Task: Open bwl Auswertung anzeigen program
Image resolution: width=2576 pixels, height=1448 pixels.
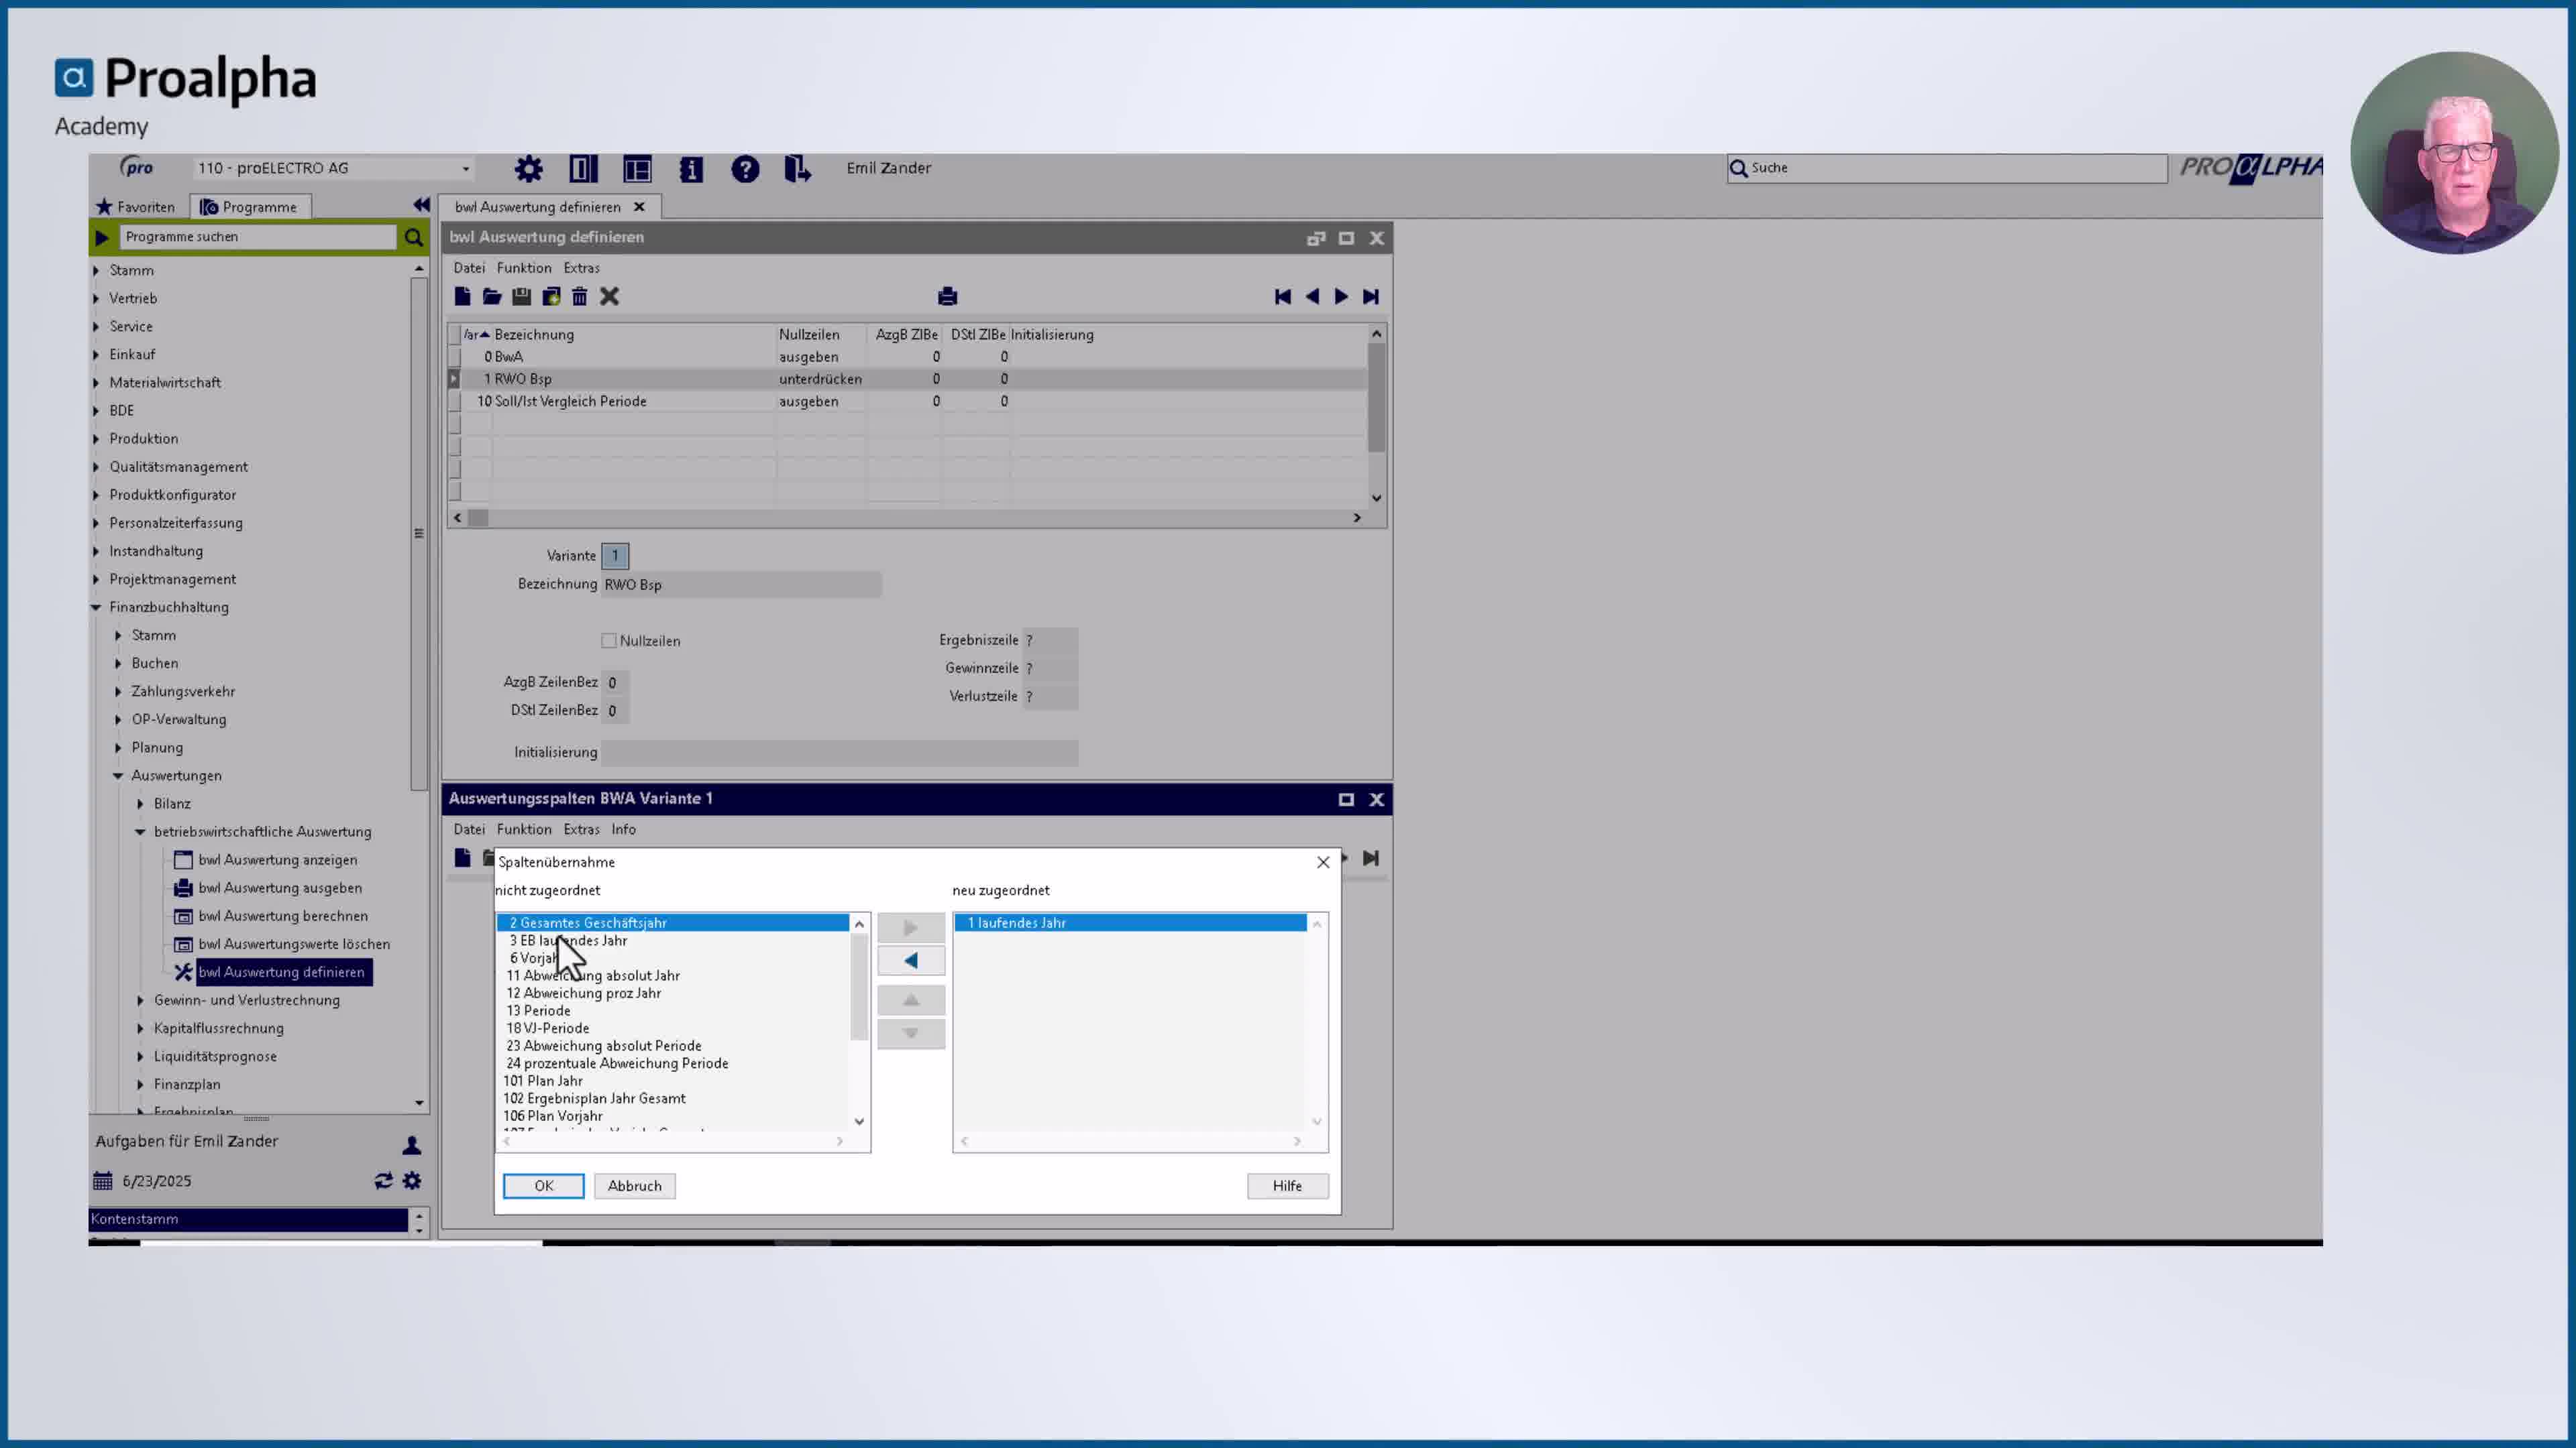Action: click(277, 859)
